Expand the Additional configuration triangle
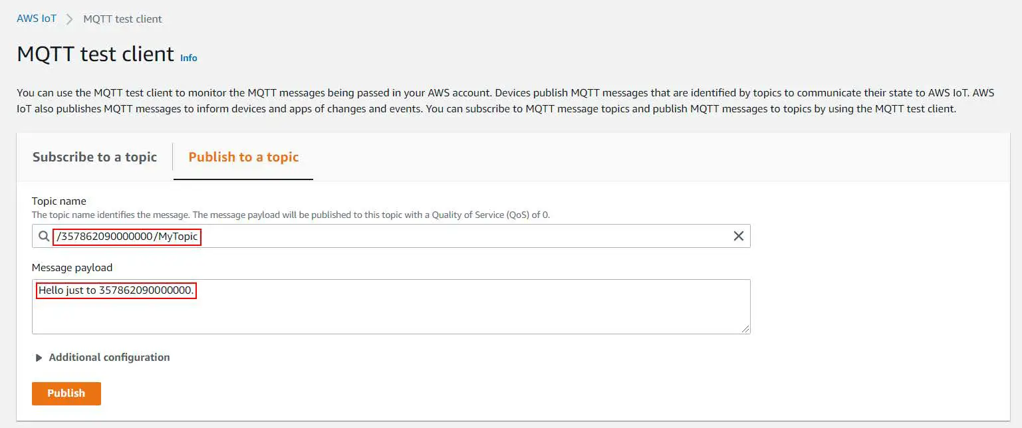Image resolution: width=1022 pixels, height=428 pixels. coord(39,358)
